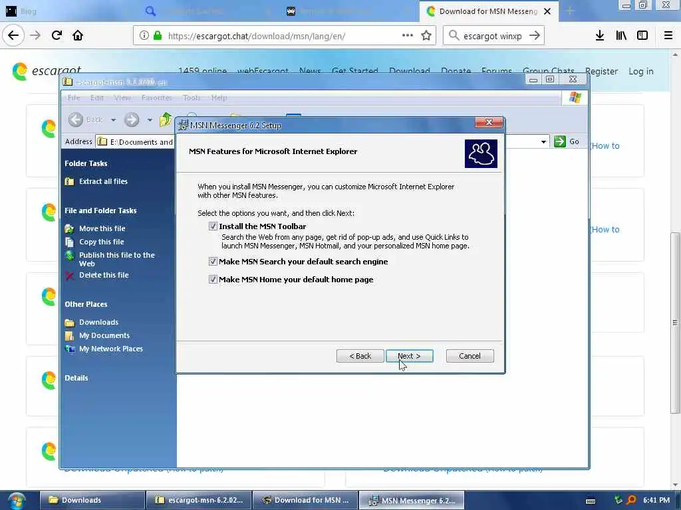The image size is (681, 510).
Task: Click the green padlock in URL bar
Action: click(x=158, y=36)
